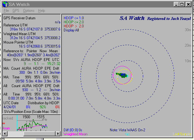Screen dimensions: 194x140
Task: Click the 10m ring label
Action: [188, 61]
